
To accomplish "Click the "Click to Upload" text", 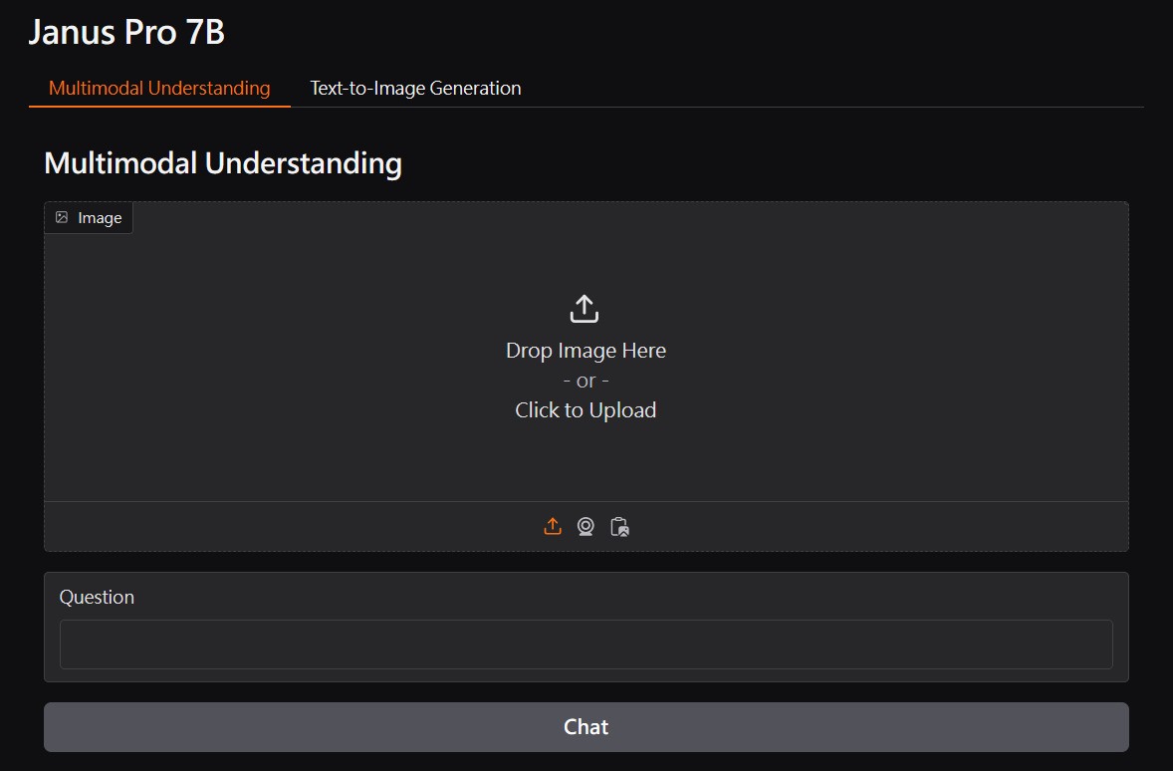I will 586,410.
